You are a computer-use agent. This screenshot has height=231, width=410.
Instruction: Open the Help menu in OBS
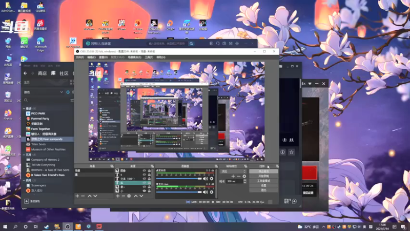(x=161, y=57)
